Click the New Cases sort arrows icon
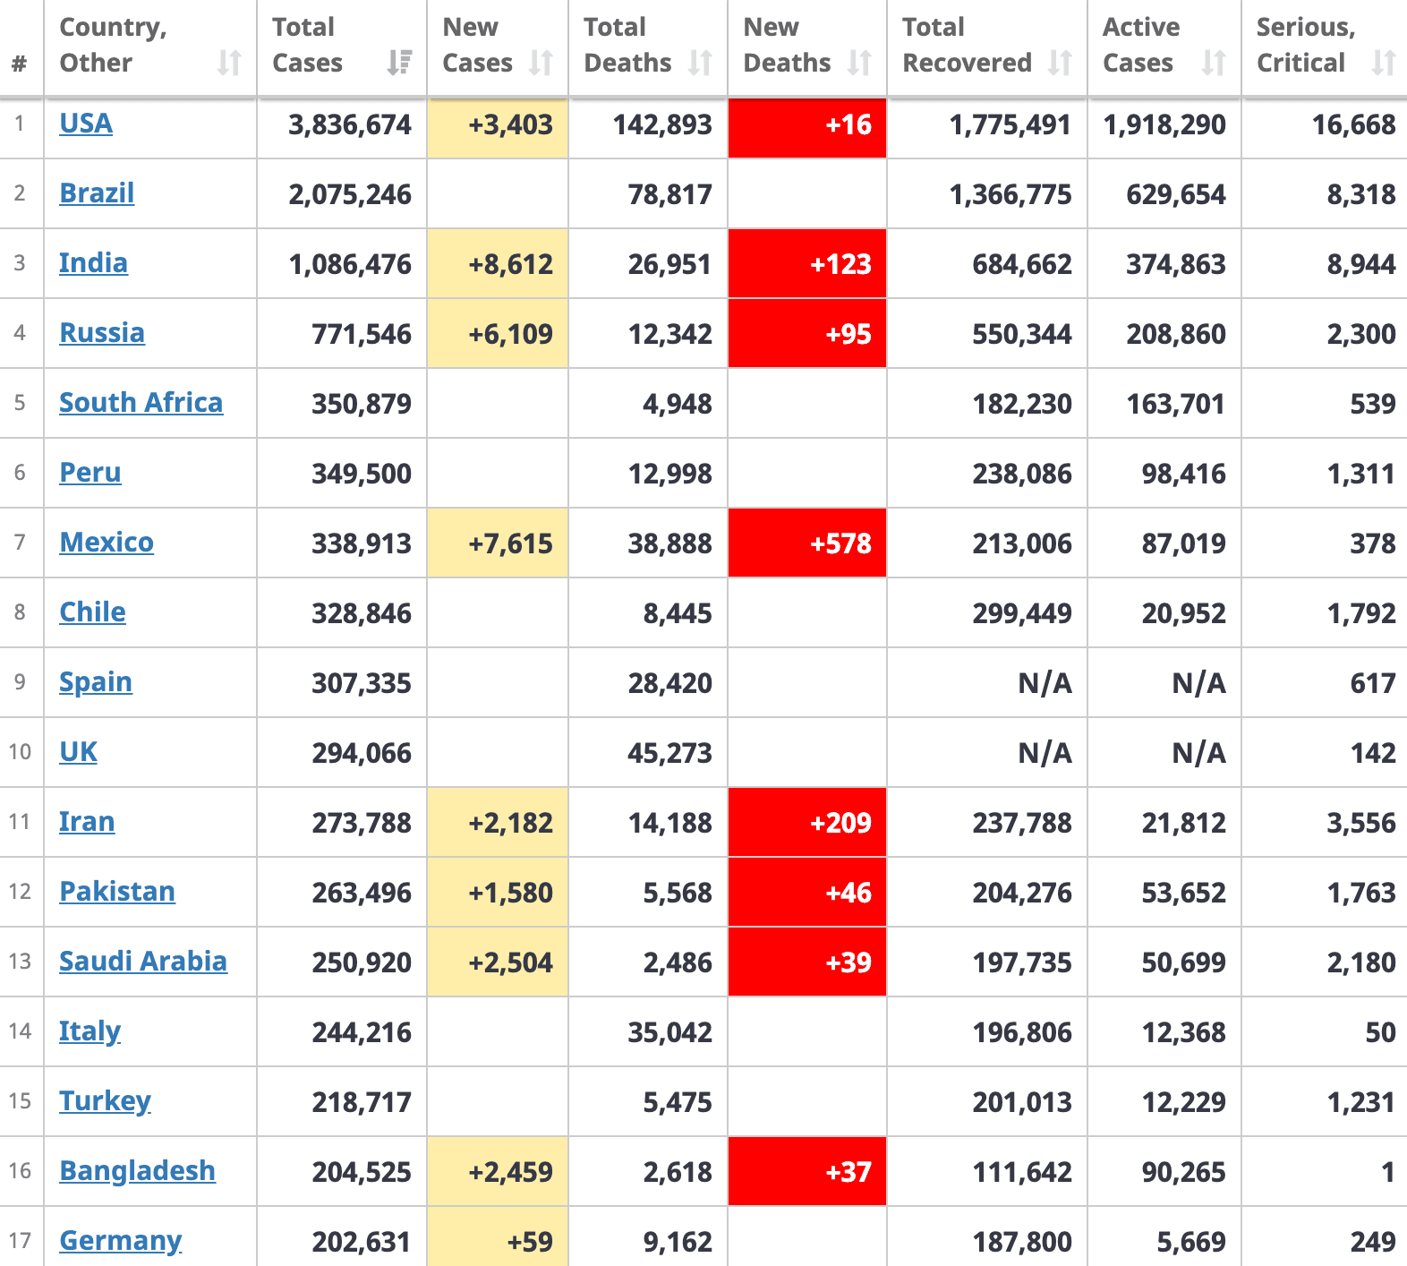This screenshot has width=1407, height=1266. (x=541, y=63)
